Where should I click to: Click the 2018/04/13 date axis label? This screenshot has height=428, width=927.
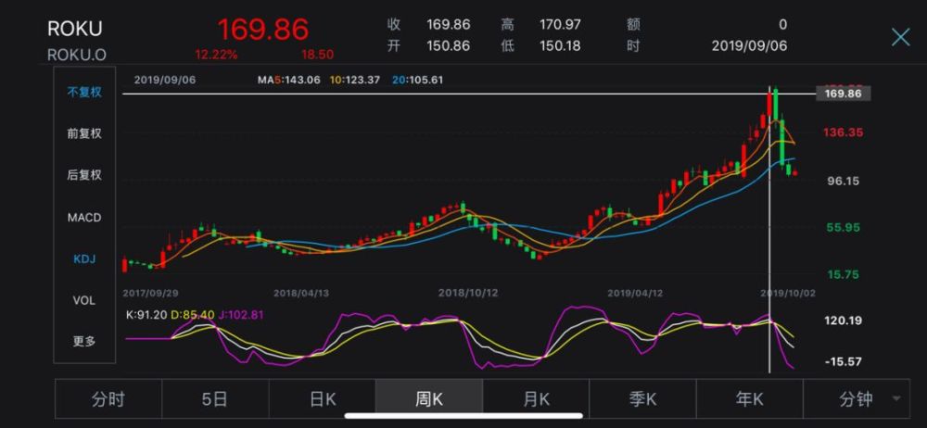301,294
